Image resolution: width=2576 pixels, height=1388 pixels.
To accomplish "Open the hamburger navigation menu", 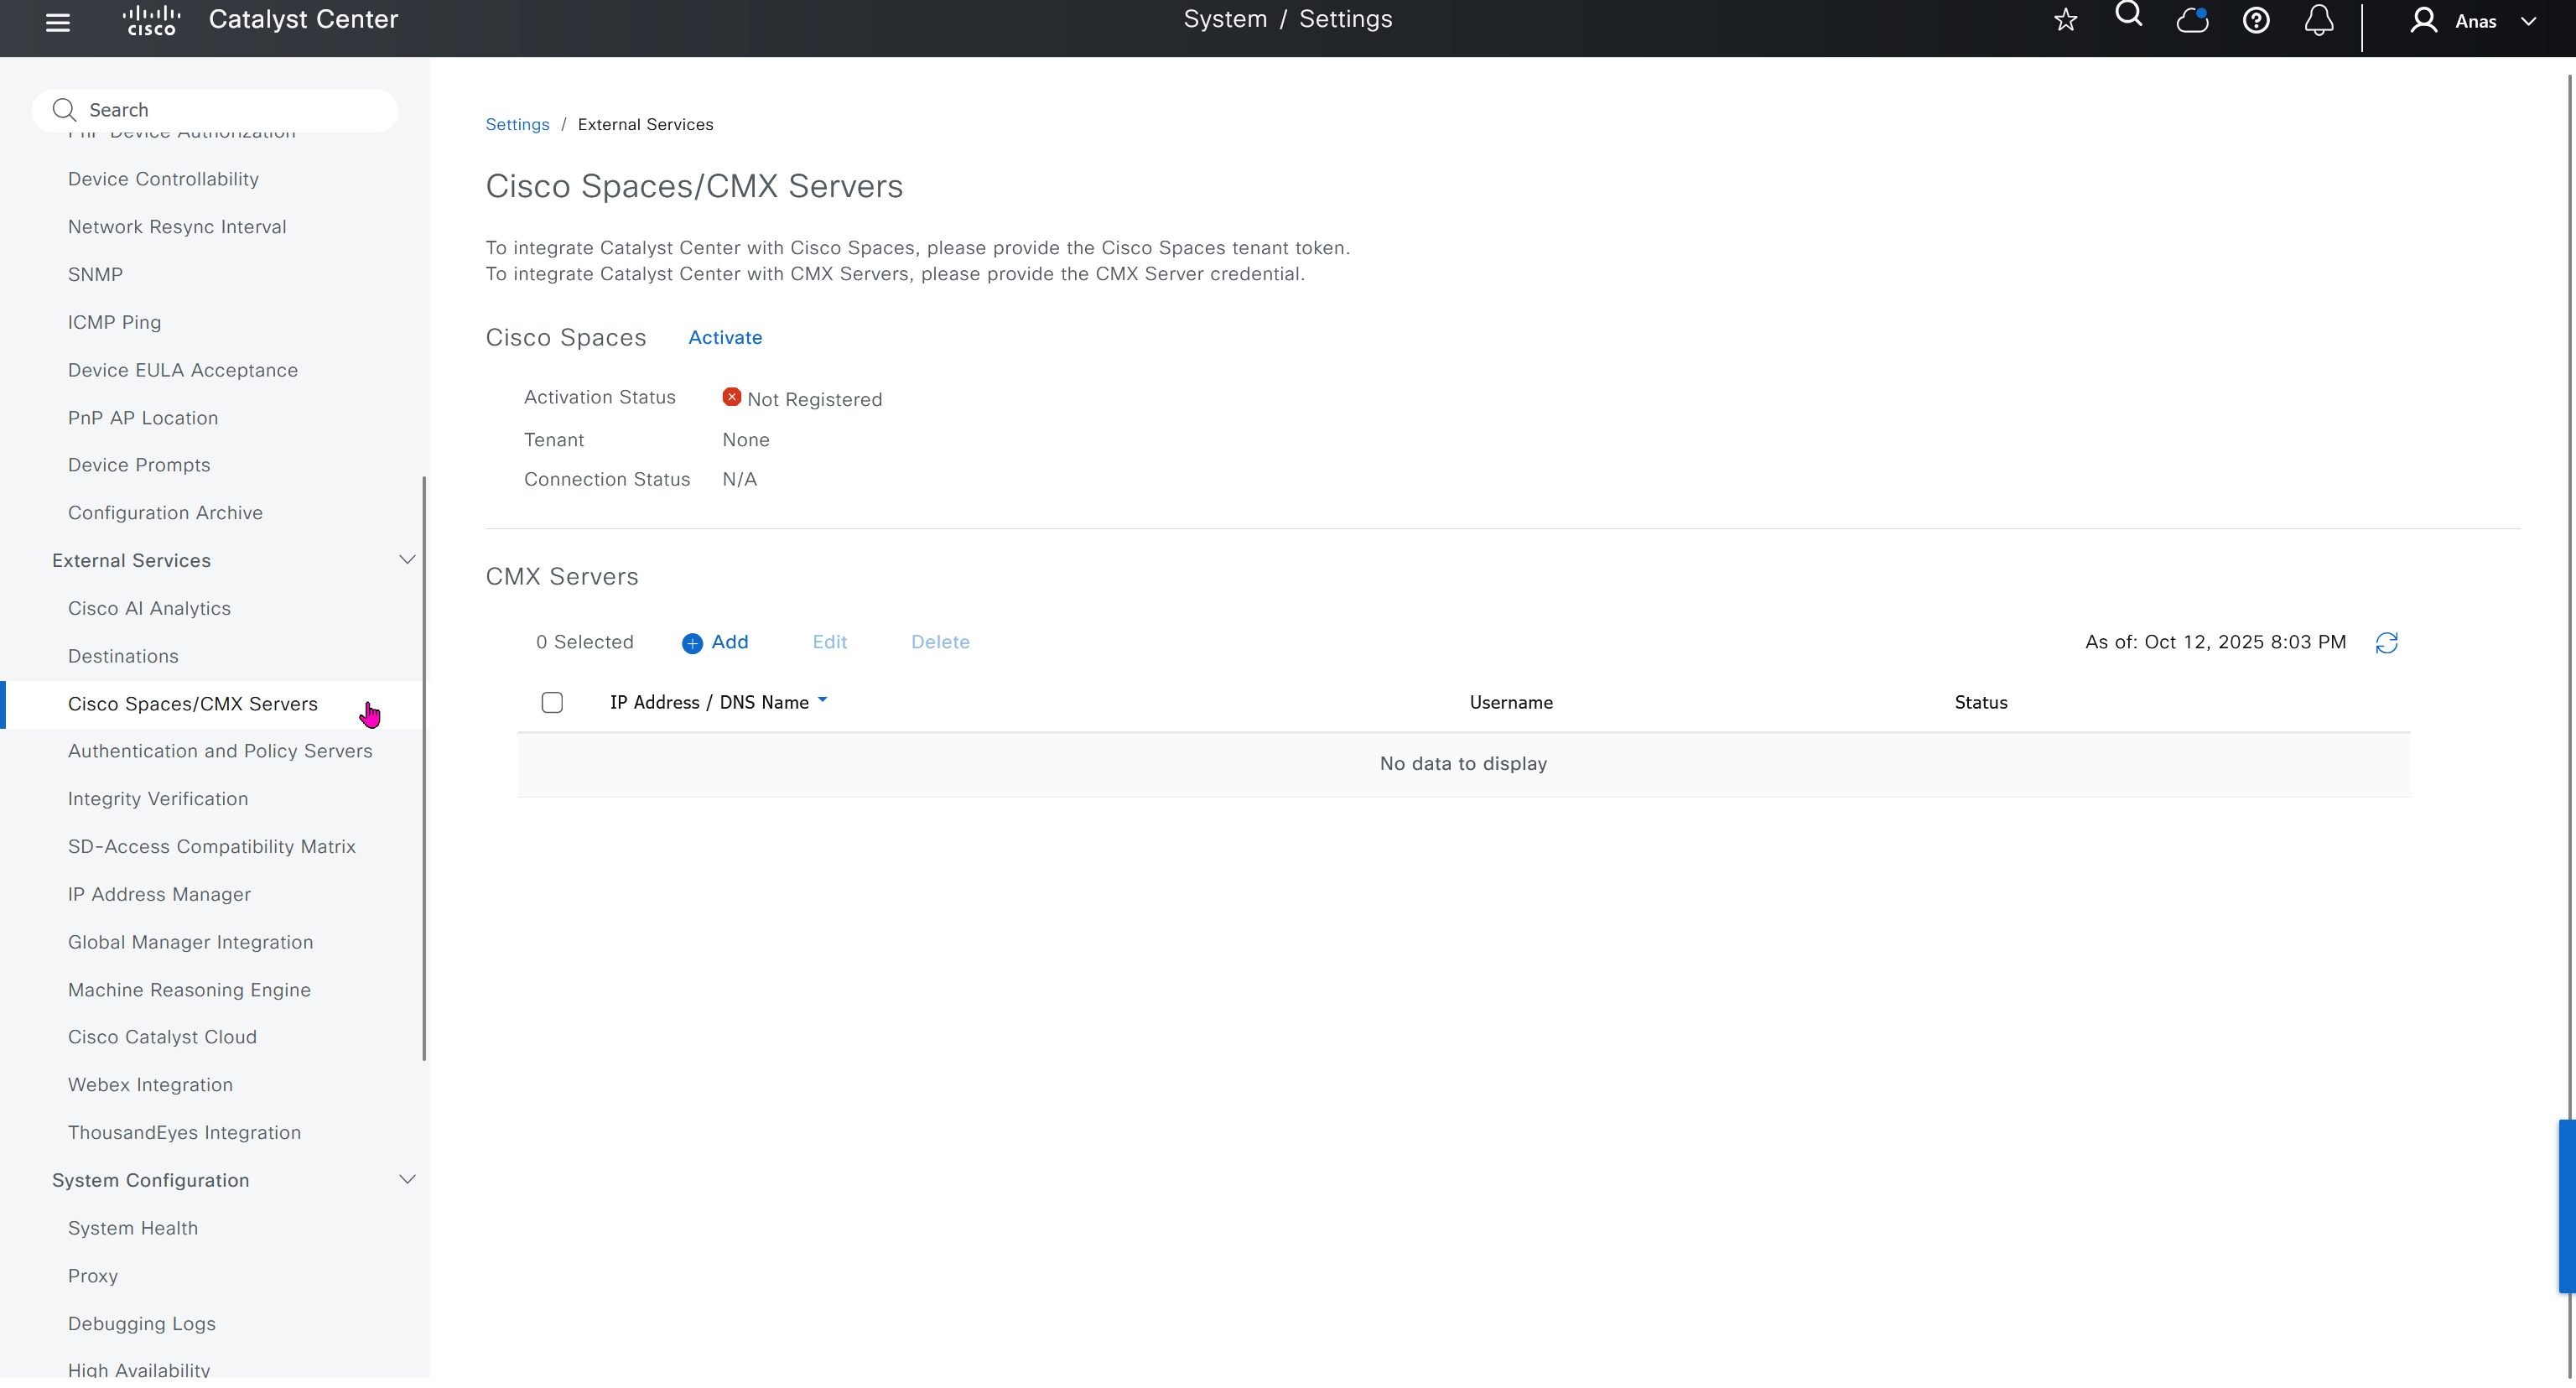I will point(58,22).
